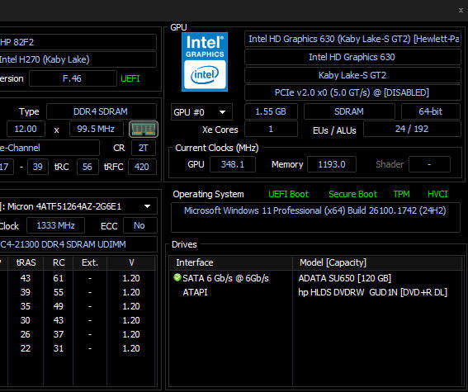Click the empty Shader clock field
This screenshot has height=392, width=468.
pos(429,164)
